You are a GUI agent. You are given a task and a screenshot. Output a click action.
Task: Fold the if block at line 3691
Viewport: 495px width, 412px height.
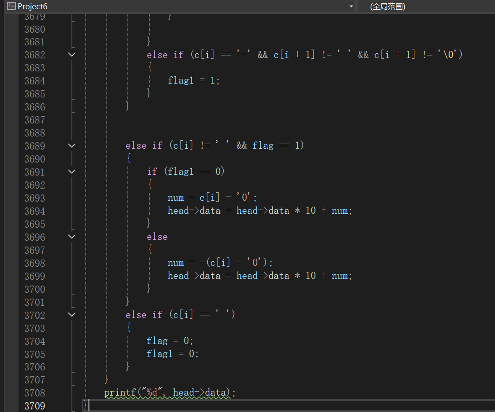point(71,172)
